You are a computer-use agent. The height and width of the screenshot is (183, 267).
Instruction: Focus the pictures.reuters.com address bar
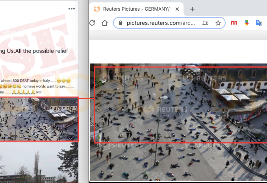click(x=169, y=23)
